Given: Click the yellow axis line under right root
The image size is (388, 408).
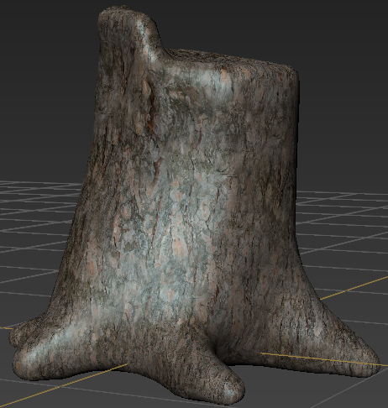Looking at the screenshot, I should click(322, 359).
